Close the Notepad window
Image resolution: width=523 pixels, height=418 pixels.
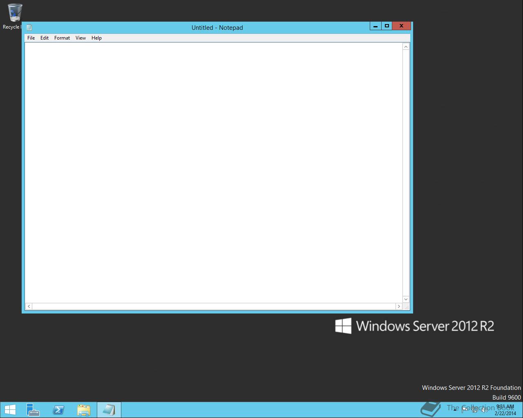401,26
